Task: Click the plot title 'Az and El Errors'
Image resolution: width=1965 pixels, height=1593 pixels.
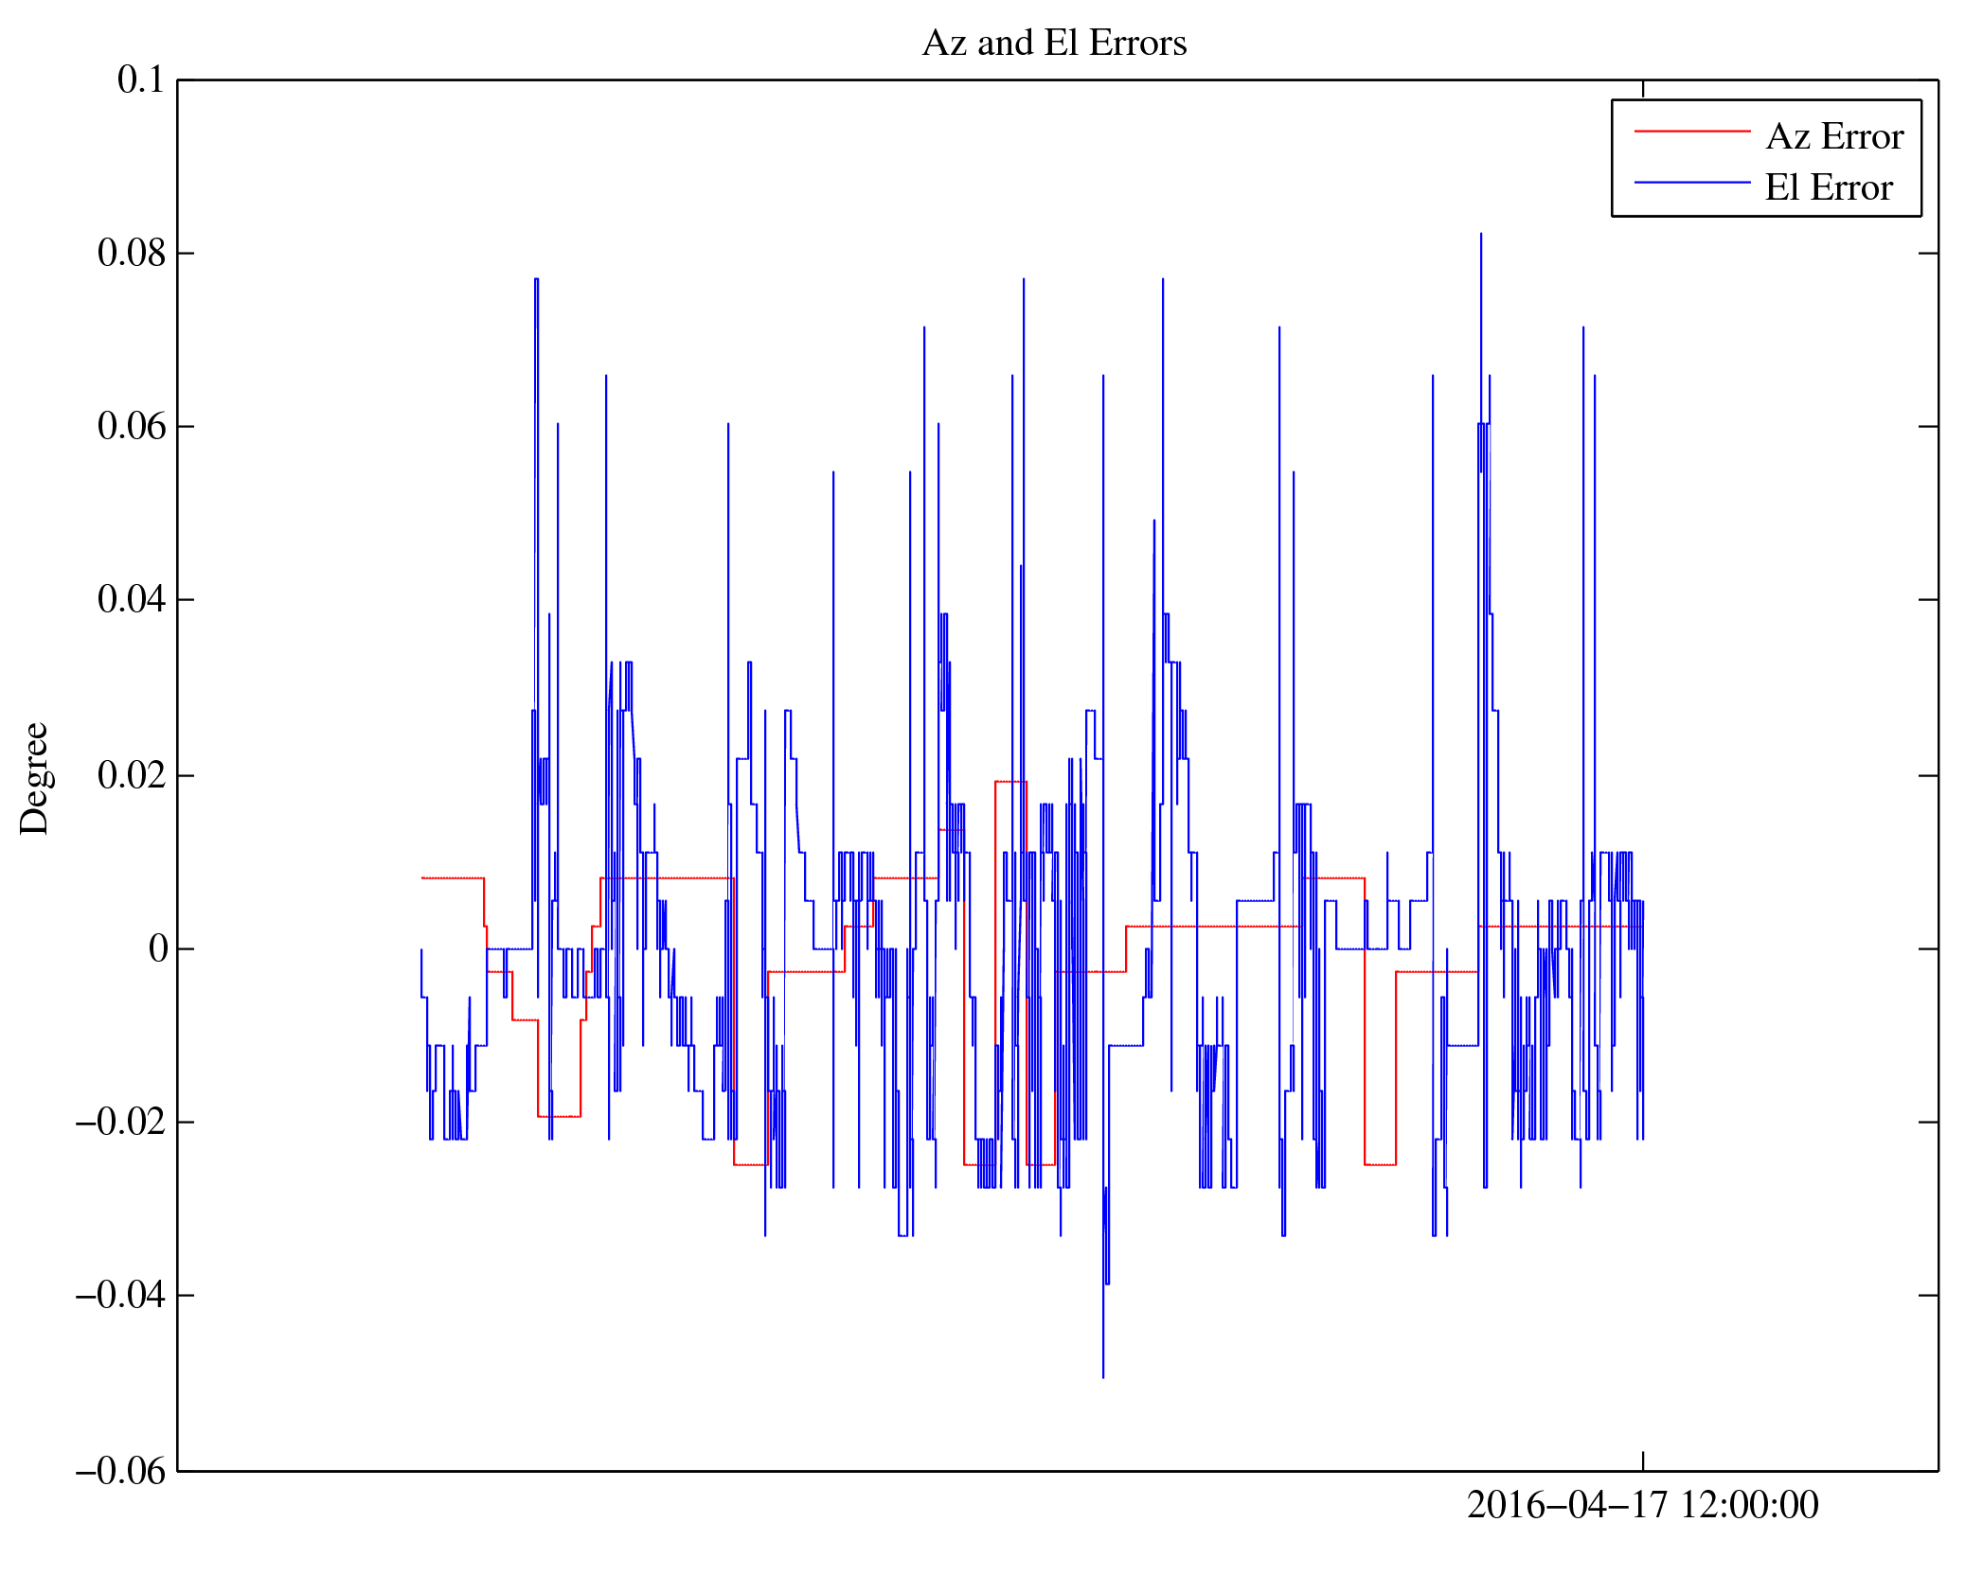Action: click(x=1053, y=44)
